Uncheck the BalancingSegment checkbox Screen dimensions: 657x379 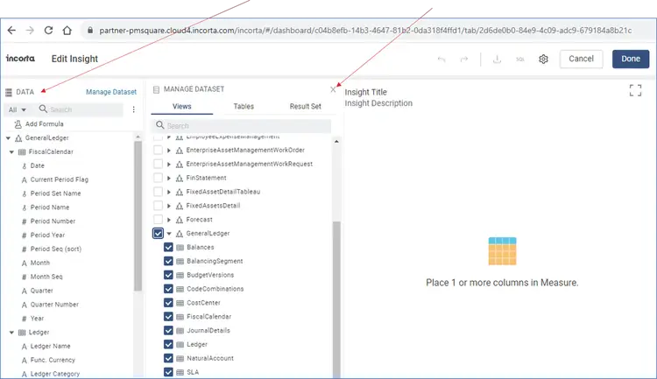pos(168,262)
